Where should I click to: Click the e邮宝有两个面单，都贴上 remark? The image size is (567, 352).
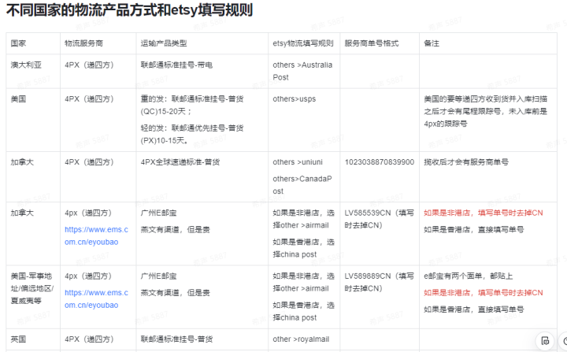(x=469, y=276)
